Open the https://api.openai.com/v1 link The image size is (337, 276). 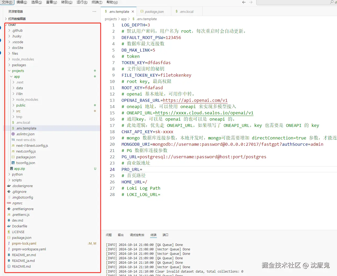(x=195, y=100)
